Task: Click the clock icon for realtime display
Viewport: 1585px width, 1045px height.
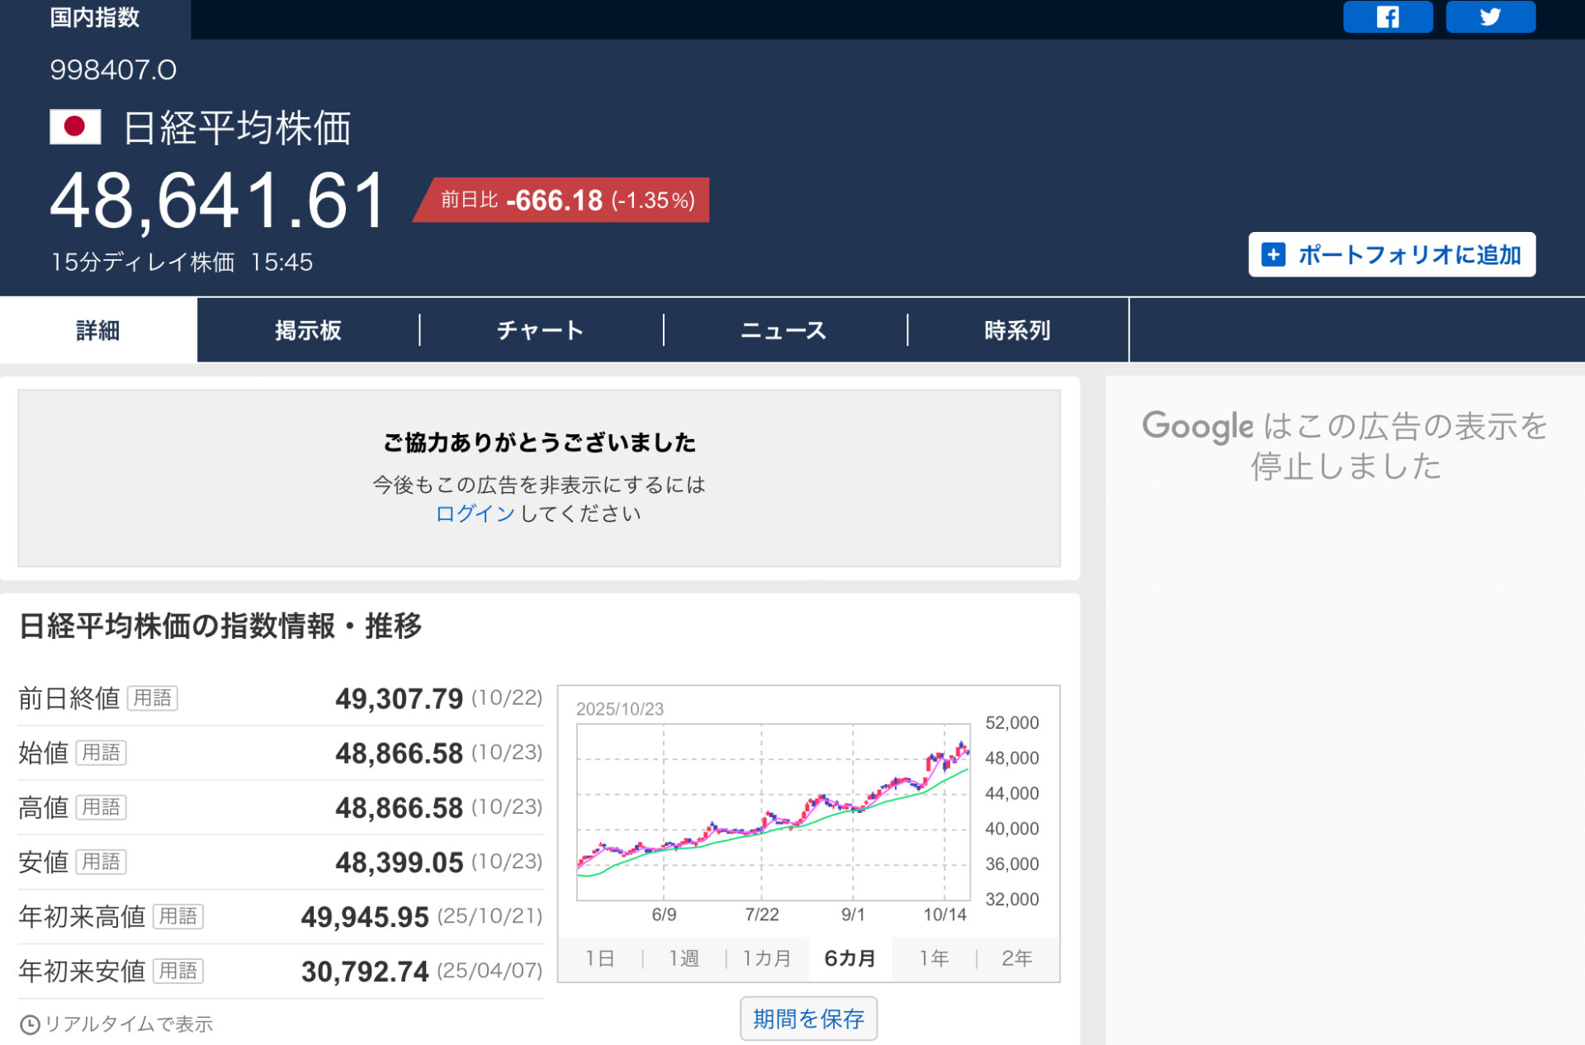Action: pos(30,1024)
